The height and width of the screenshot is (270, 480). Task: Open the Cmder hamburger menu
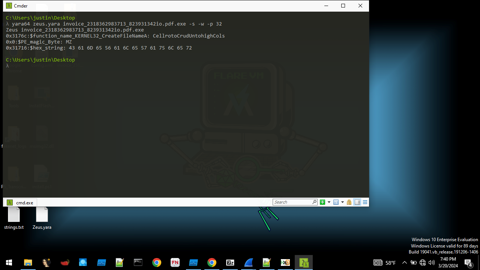[365, 202]
